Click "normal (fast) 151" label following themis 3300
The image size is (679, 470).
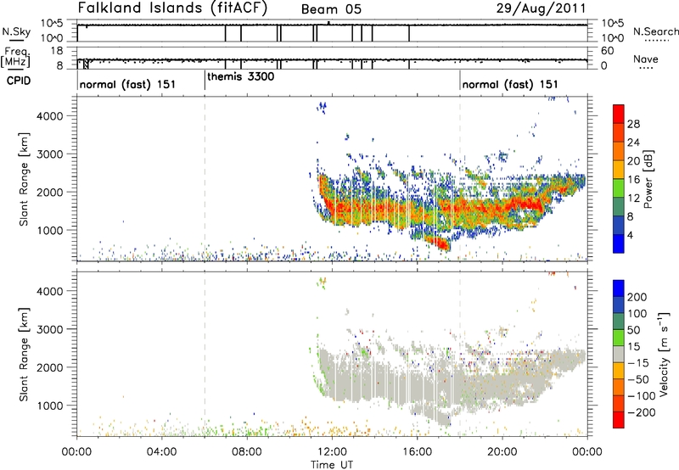coord(510,84)
